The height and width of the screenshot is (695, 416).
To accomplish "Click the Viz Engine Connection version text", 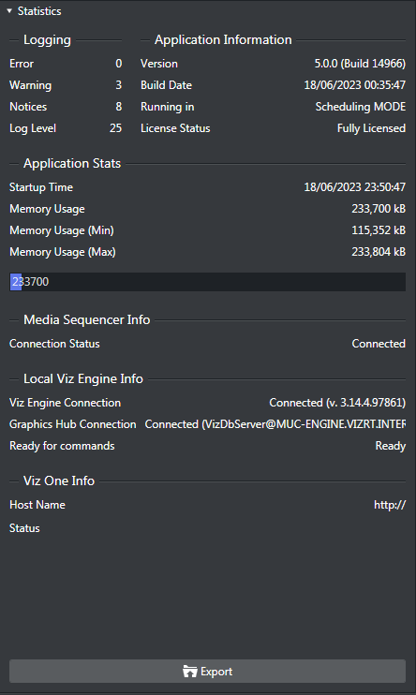I will 337,403.
